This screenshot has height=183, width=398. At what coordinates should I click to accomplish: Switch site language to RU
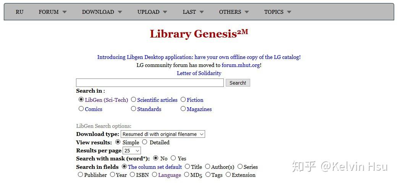coord(19,12)
